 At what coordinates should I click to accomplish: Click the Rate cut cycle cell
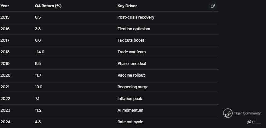130,122
